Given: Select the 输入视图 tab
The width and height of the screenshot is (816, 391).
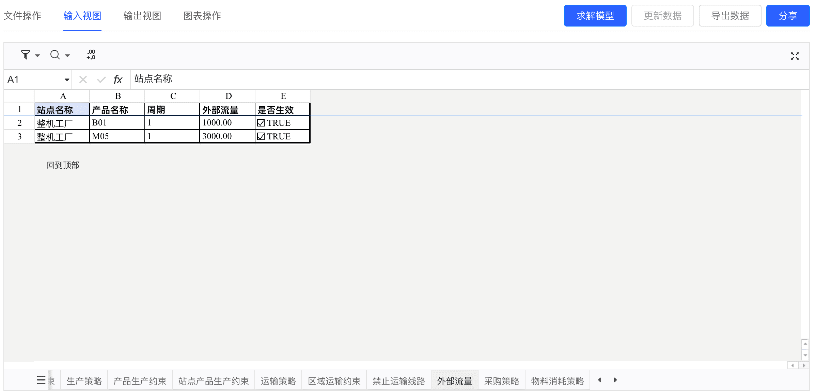Looking at the screenshot, I should coord(82,16).
